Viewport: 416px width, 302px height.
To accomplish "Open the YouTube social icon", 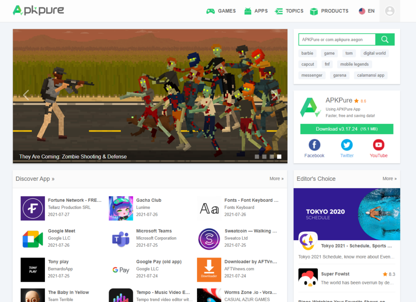I will pyautogui.click(x=378, y=145).
